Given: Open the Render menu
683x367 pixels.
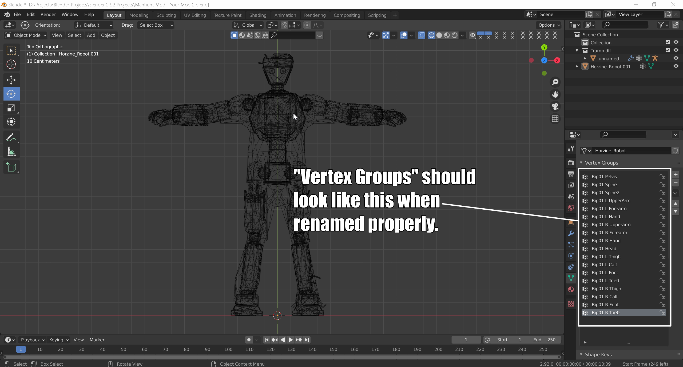Looking at the screenshot, I should point(48,14).
